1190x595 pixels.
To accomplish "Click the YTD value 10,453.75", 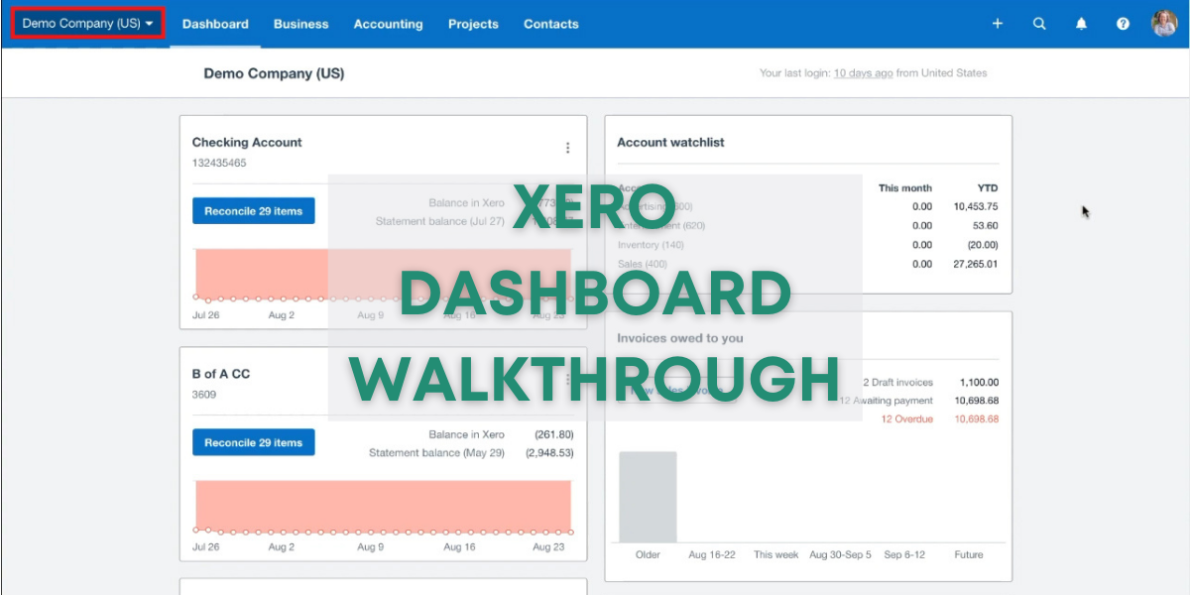I will [x=976, y=206].
